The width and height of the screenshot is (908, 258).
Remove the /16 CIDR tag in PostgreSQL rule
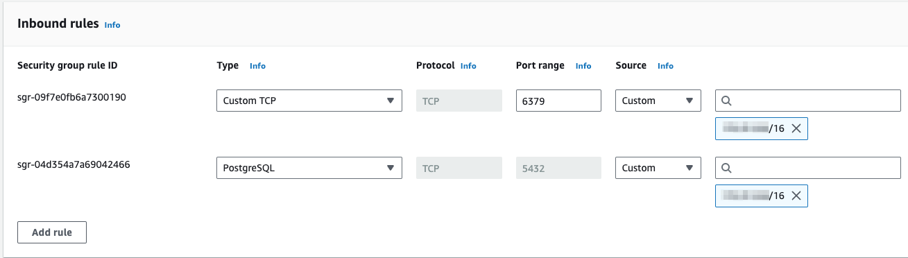(796, 196)
